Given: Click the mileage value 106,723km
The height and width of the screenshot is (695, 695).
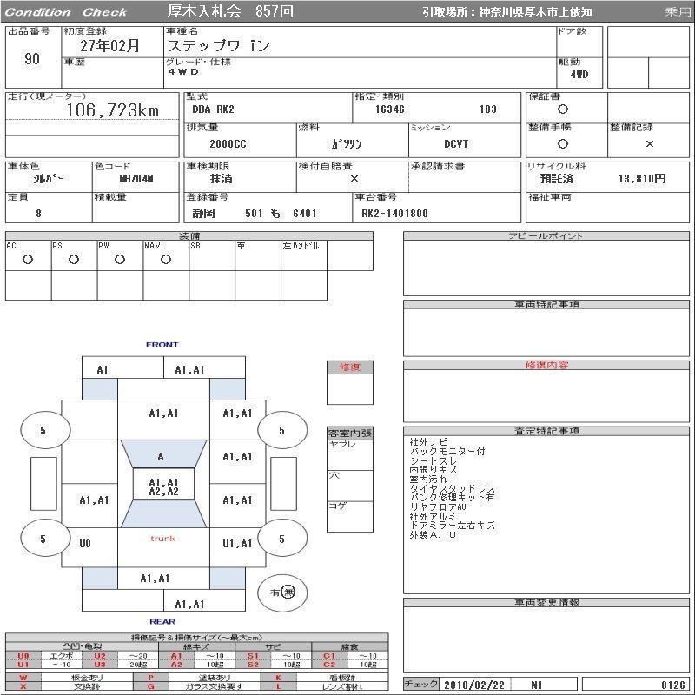Looking at the screenshot, I should (x=113, y=110).
